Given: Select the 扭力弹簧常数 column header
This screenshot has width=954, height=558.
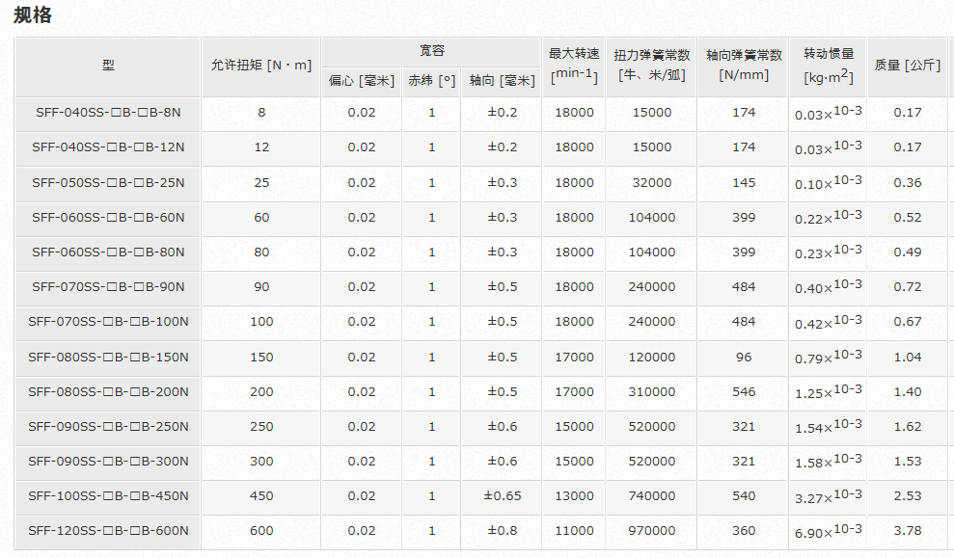Looking at the screenshot, I should click(x=652, y=65).
